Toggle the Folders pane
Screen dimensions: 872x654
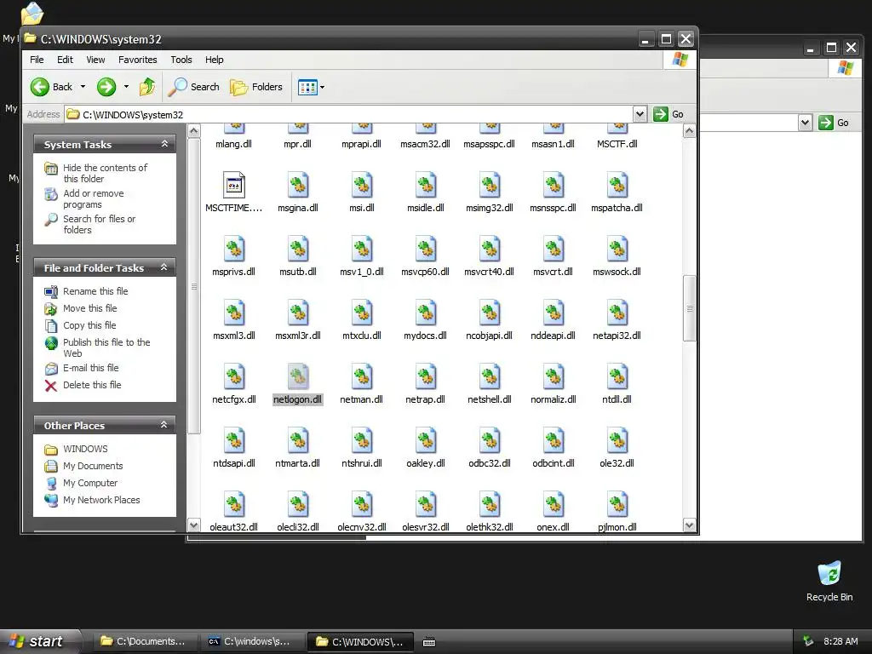(x=256, y=87)
